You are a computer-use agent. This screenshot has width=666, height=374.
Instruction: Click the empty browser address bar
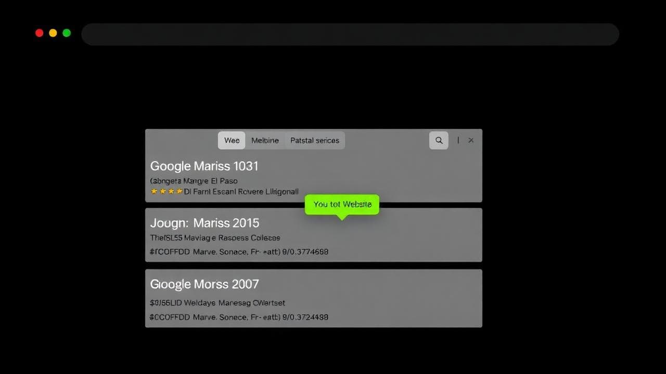pos(350,34)
